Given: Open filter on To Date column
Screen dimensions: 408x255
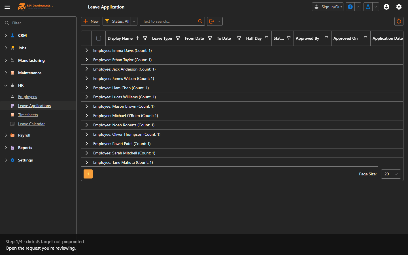Looking at the screenshot, I should coord(239,38).
